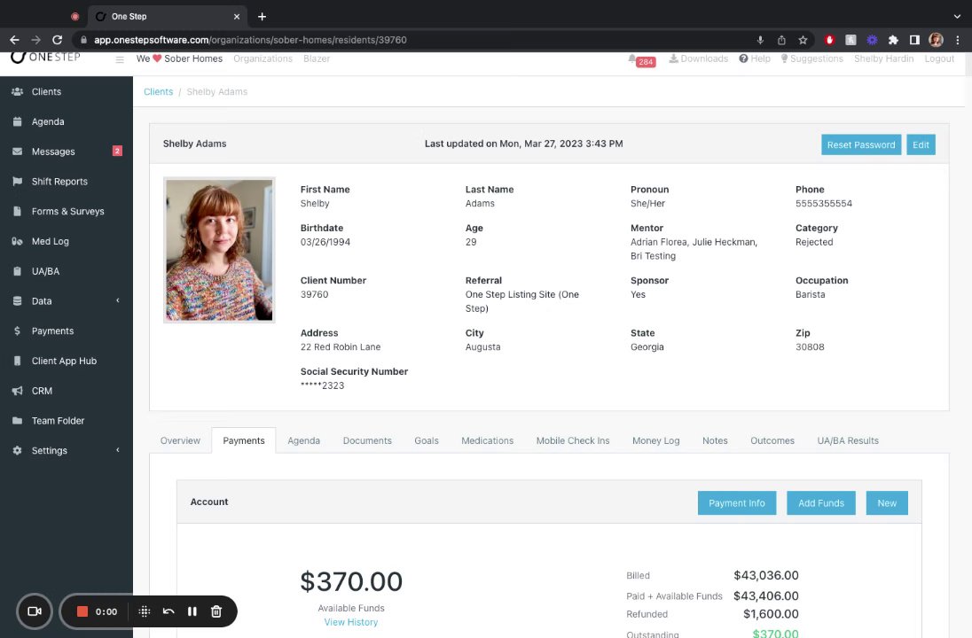Bookmark page with star icon
Image resolution: width=972 pixels, height=638 pixels.
tap(803, 40)
